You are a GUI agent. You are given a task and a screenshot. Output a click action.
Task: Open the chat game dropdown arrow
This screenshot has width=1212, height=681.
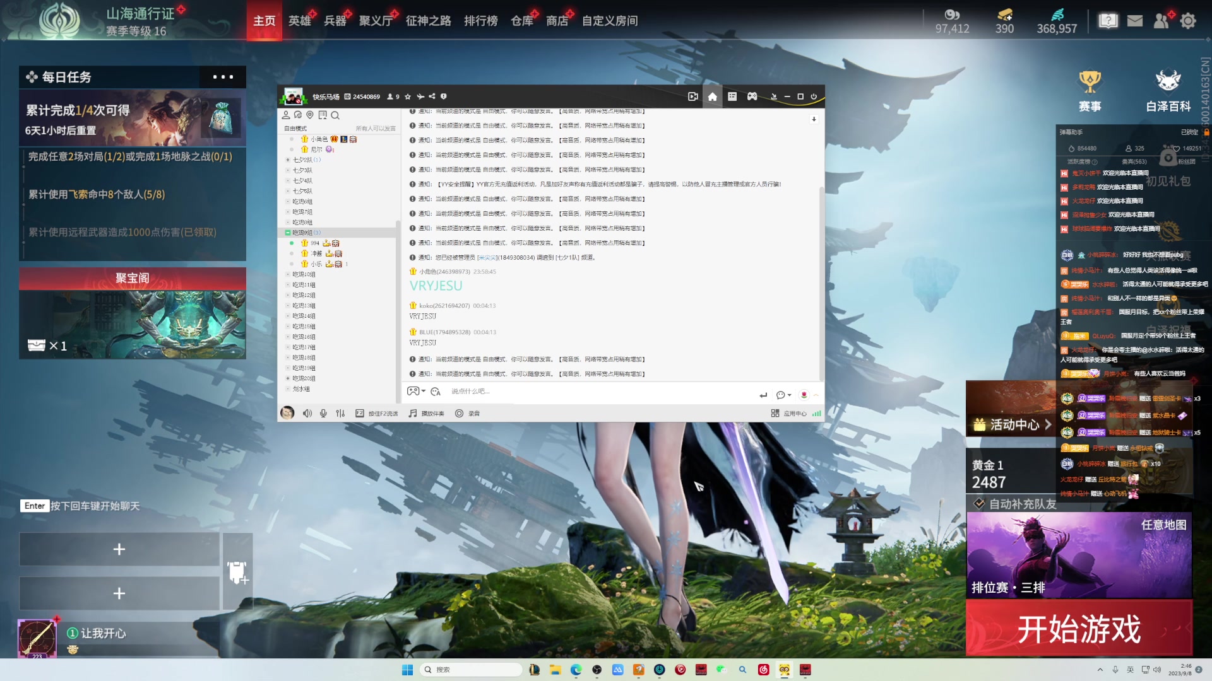[x=424, y=391]
